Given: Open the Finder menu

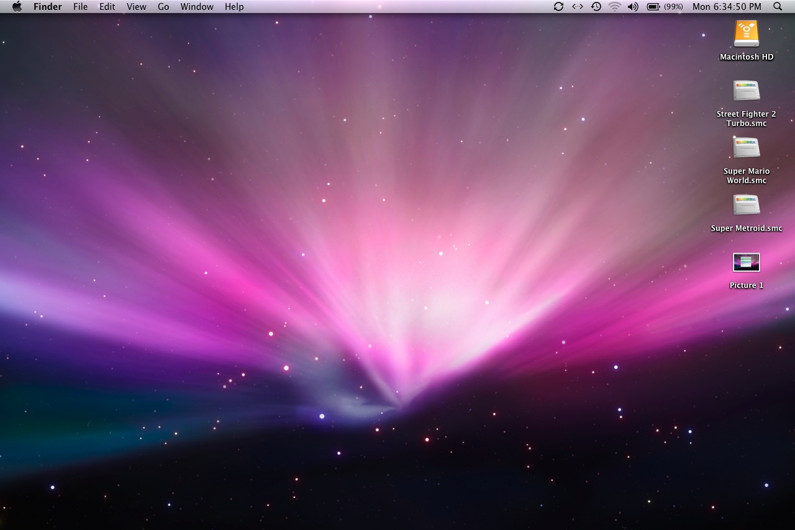Looking at the screenshot, I should (47, 7).
